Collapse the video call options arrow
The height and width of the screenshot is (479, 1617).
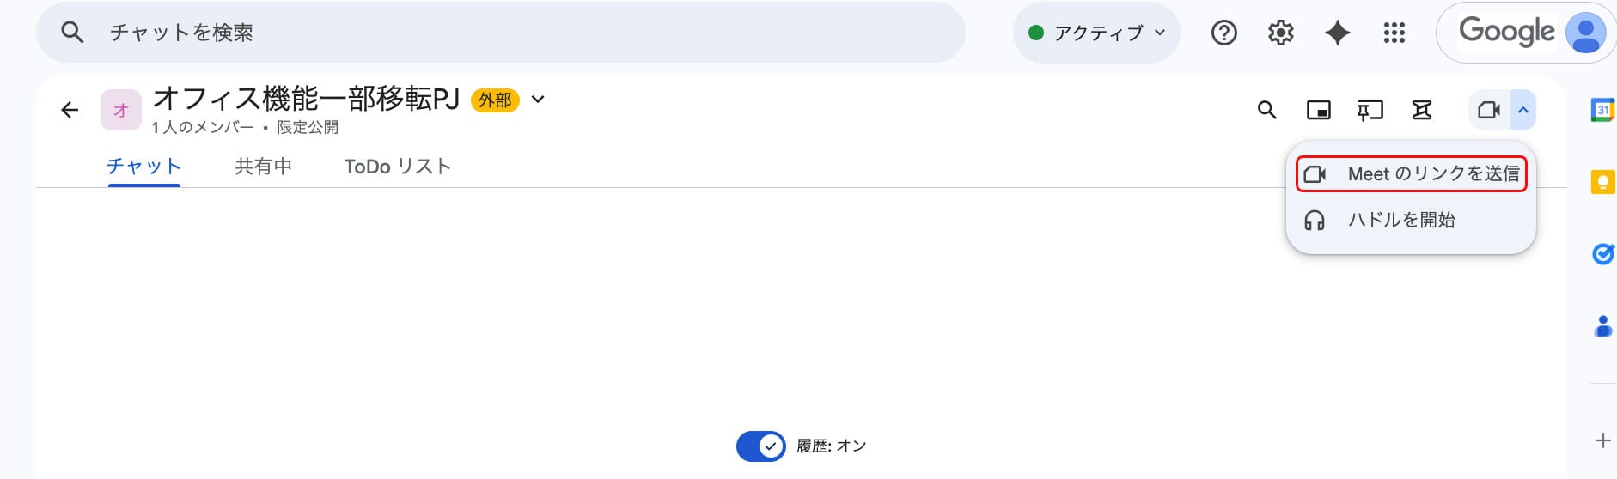pos(1522,110)
